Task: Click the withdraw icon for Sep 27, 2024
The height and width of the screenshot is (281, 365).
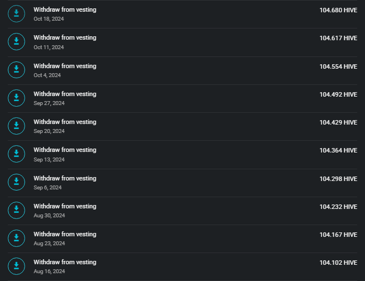Action: 16,98
